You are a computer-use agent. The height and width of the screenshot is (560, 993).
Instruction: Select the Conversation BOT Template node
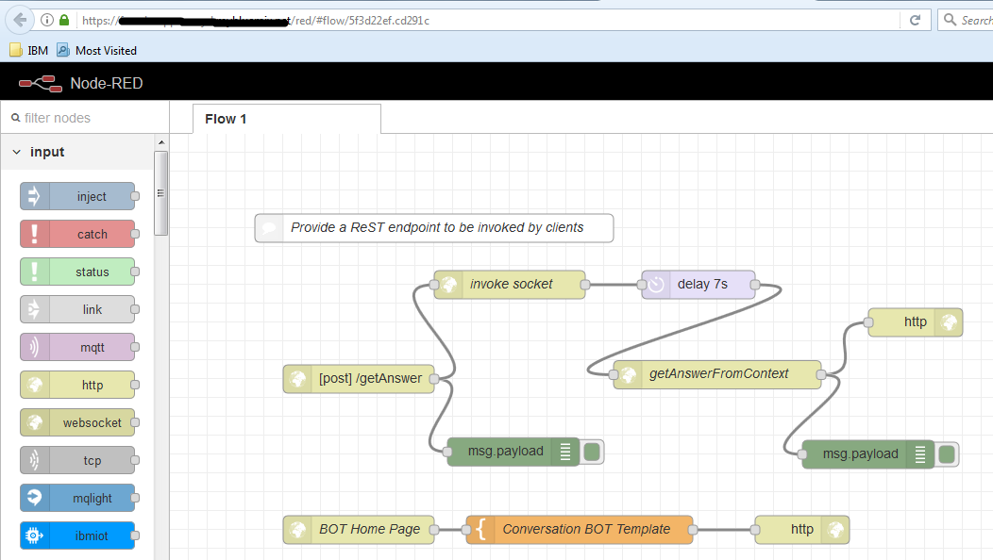[x=580, y=530]
